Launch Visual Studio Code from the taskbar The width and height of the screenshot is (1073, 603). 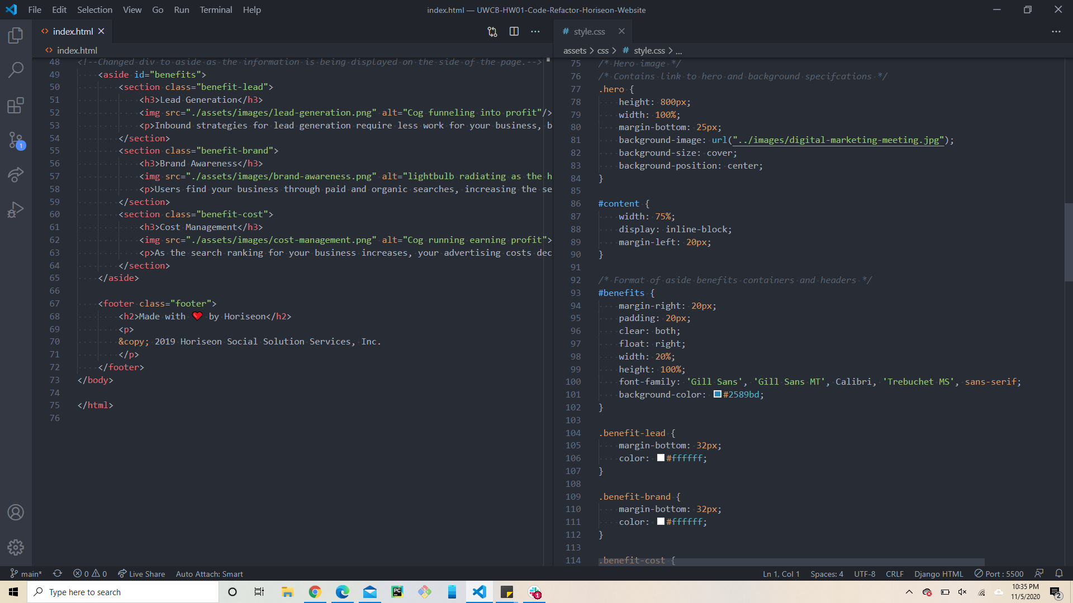point(479,592)
